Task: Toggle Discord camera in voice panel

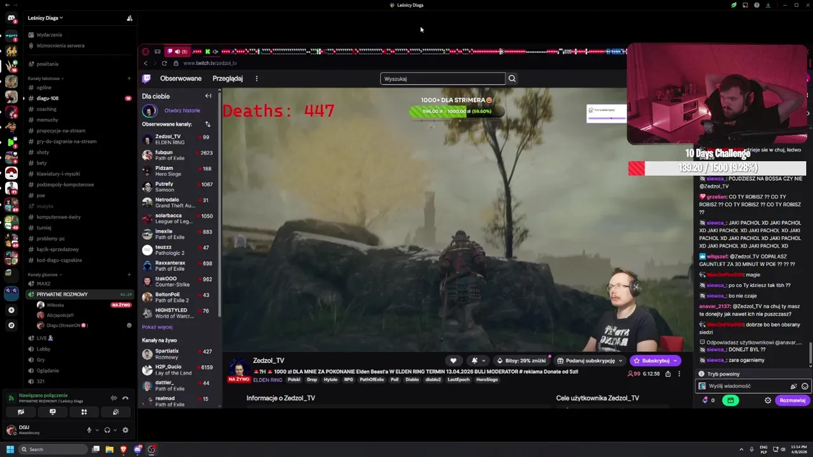Action: [21, 412]
